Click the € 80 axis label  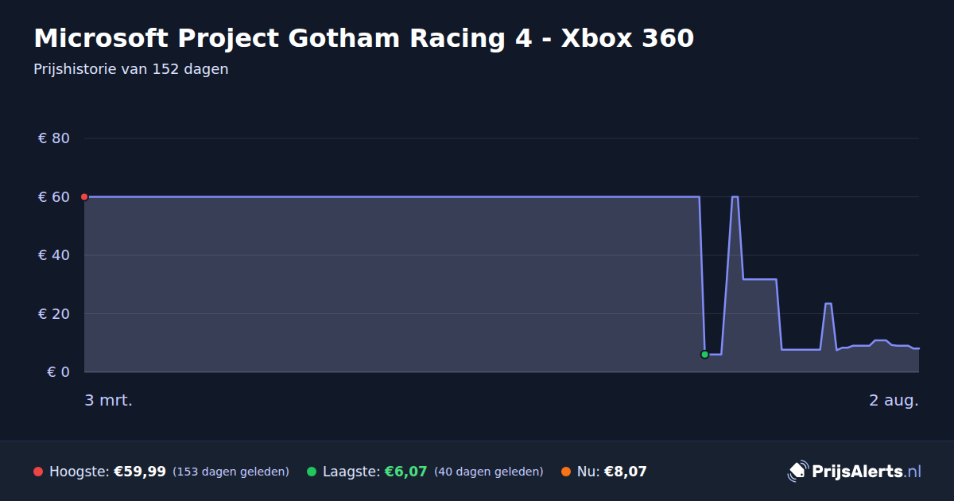pyautogui.click(x=54, y=138)
